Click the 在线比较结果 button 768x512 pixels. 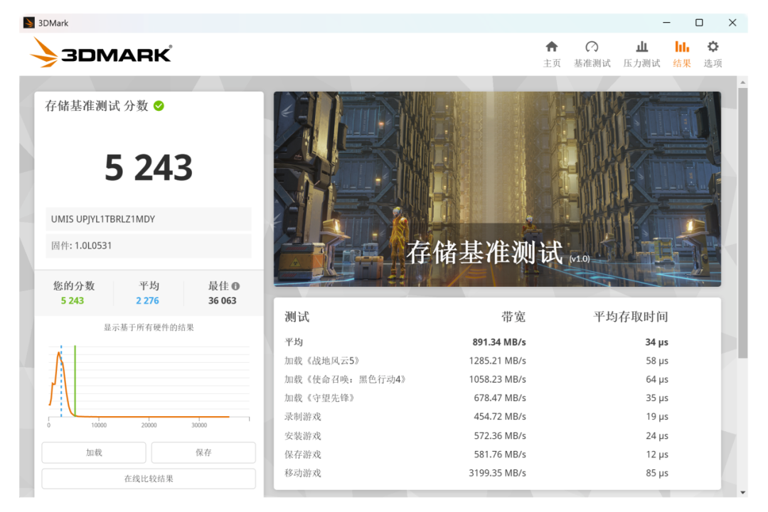149,478
